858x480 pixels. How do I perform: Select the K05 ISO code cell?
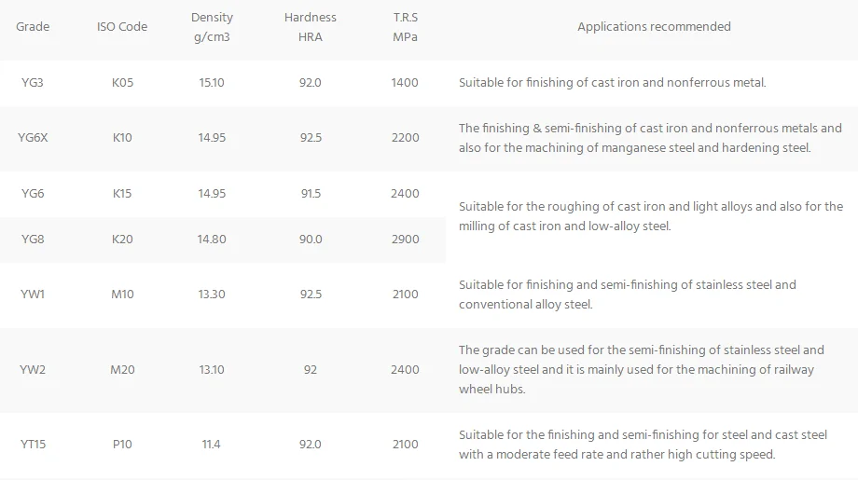click(122, 83)
